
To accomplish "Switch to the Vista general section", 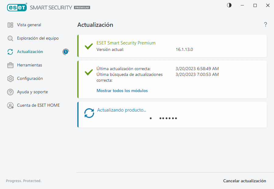I will (x=29, y=25).
